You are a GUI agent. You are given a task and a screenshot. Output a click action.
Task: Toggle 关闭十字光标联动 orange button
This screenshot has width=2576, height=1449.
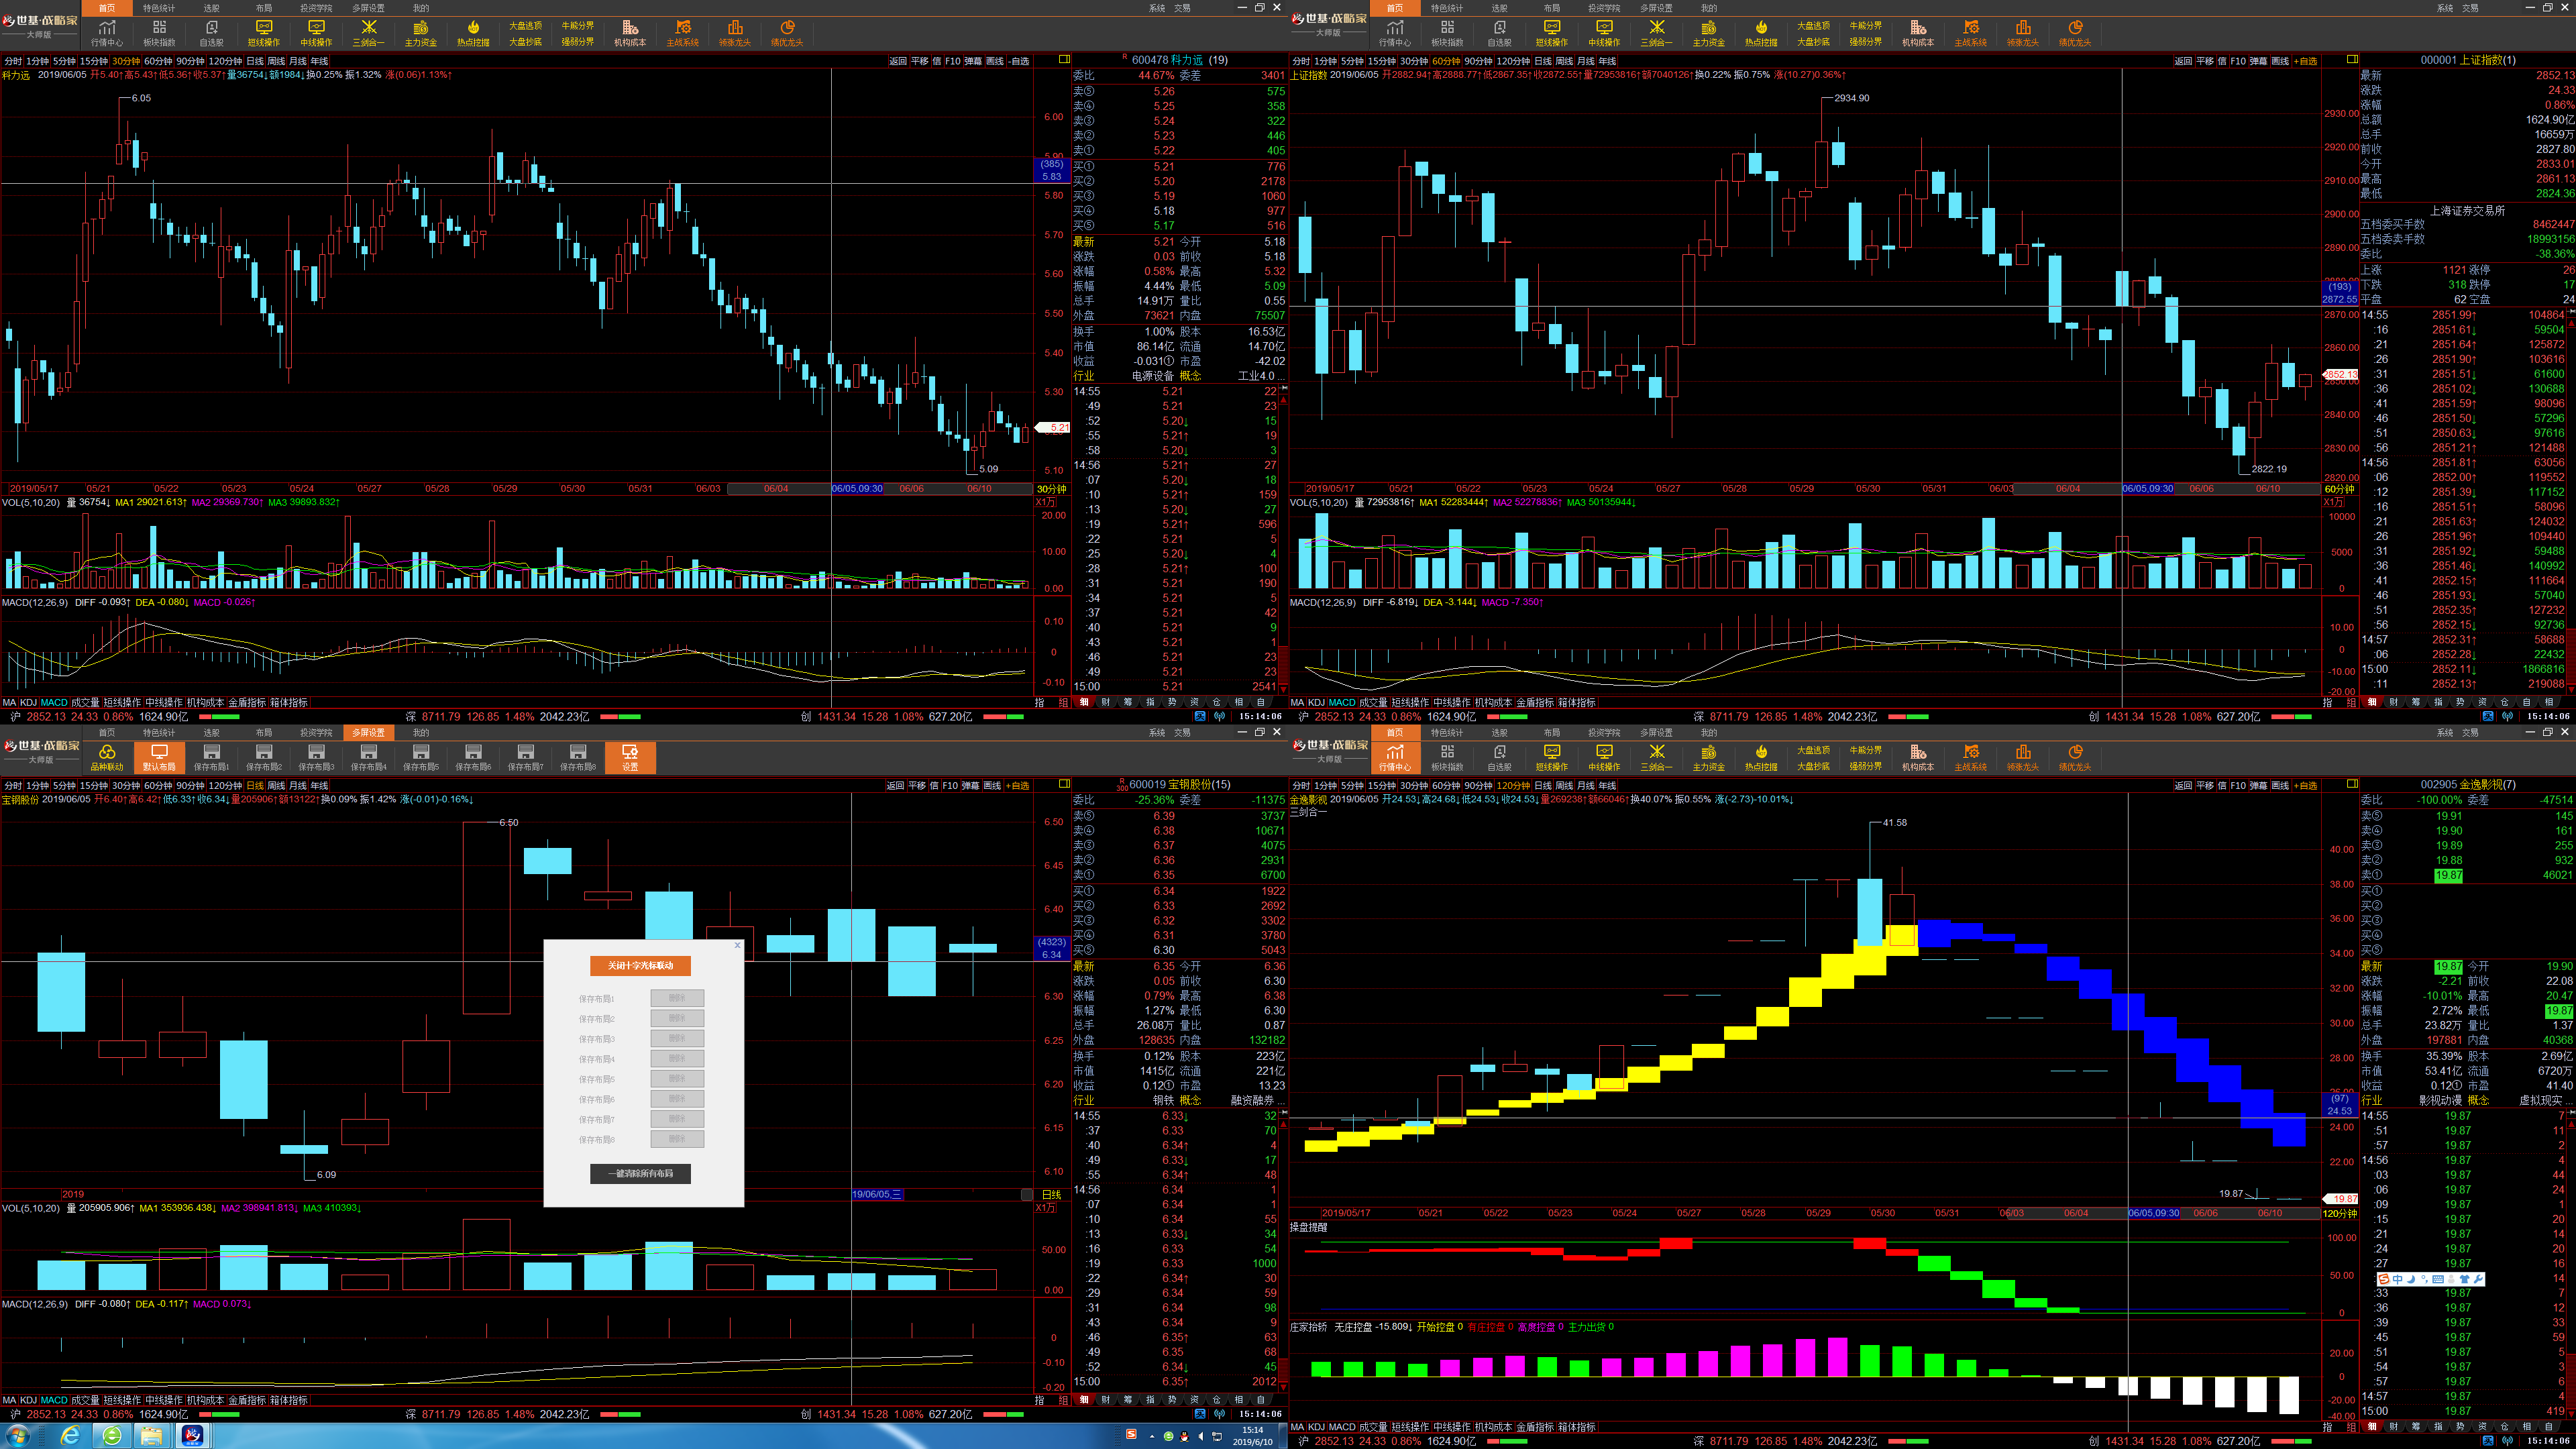point(640,965)
